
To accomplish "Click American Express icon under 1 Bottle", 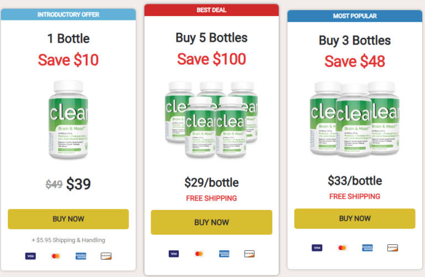I will click(x=81, y=256).
